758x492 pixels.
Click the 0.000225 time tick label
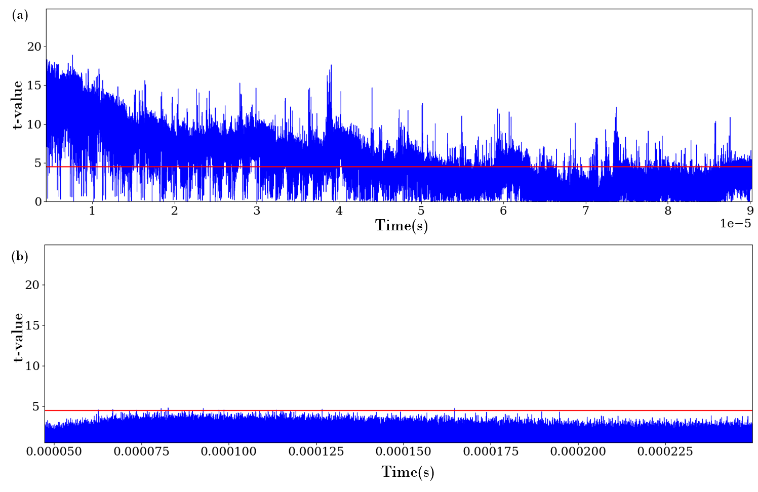(665, 451)
